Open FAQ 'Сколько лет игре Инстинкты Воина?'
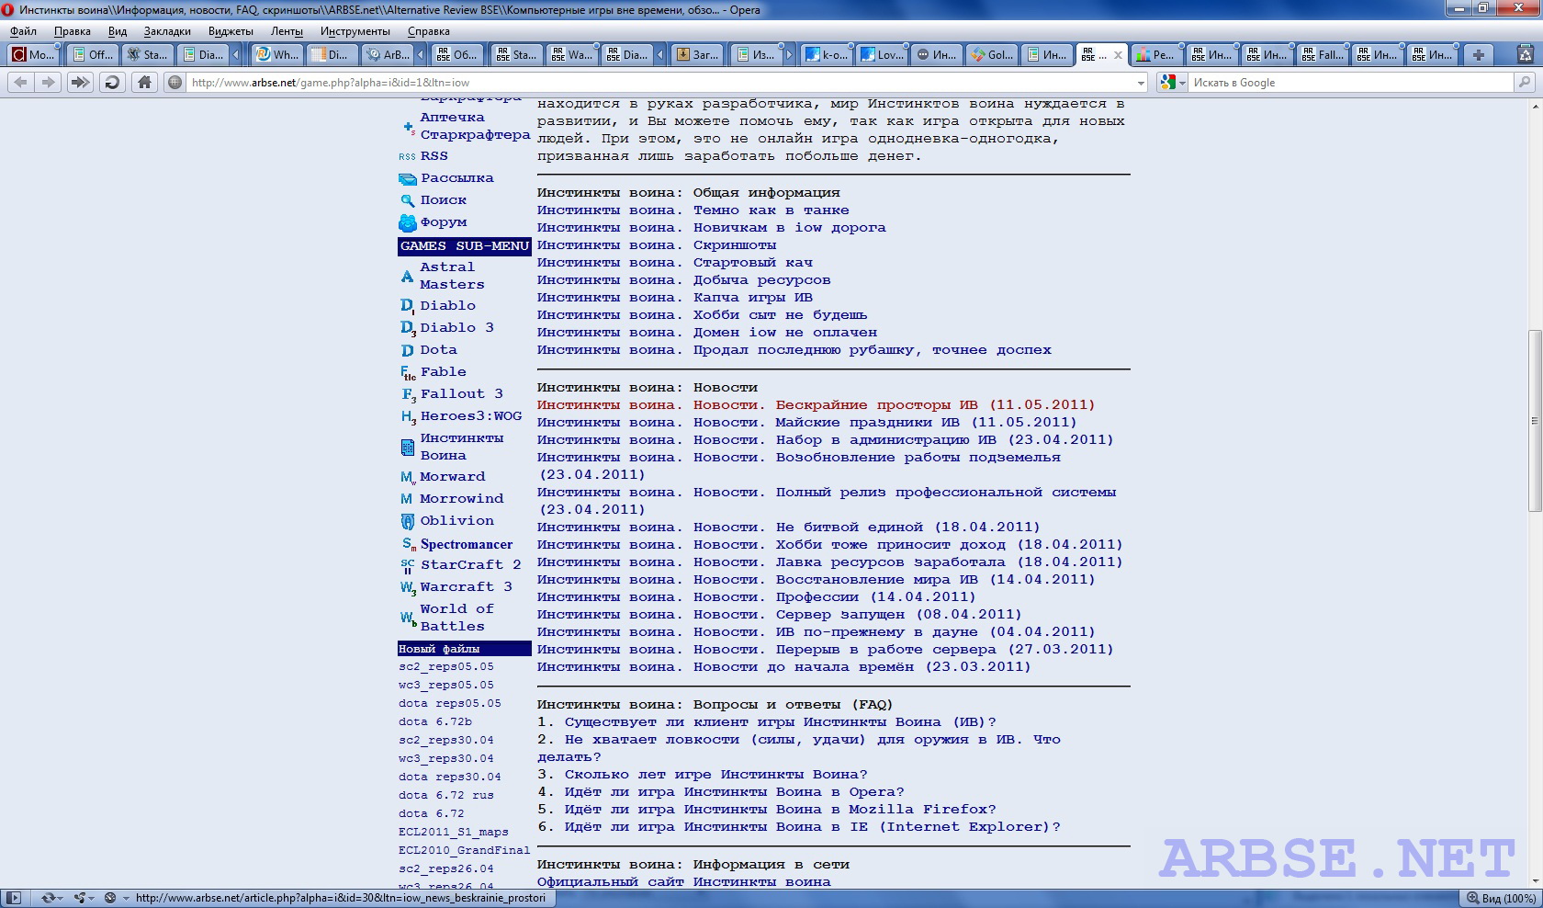1543x908 pixels. tap(715, 775)
